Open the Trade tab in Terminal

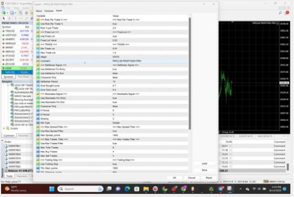[x=9, y=176]
